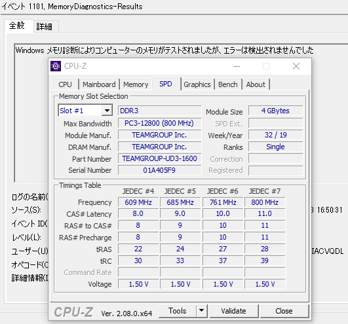The width and height of the screenshot is (348, 324).
Task: Click the Week/Year value 32 / 19
Action: [x=276, y=135]
